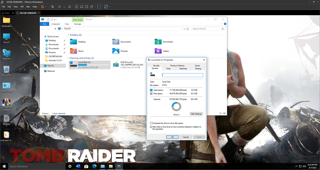This screenshot has width=320, height=170.
Task: Open Explorer help icon
Action: click(225, 24)
